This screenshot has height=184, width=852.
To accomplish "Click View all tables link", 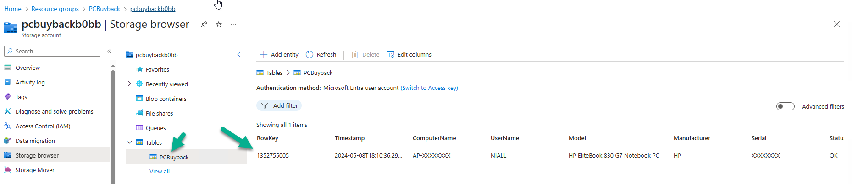I will [x=160, y=171].
